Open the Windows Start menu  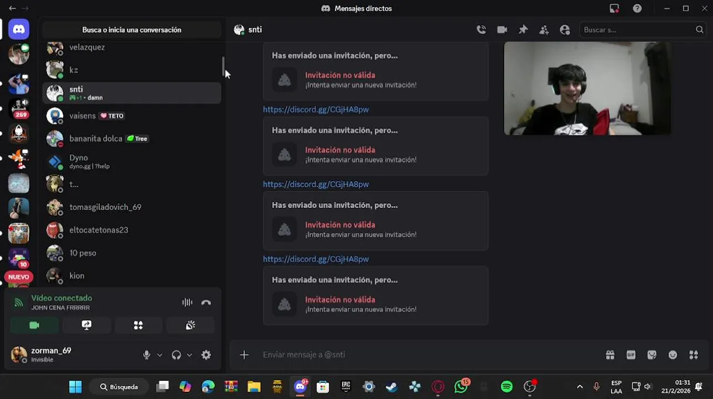pyautogui.click(x=76, y=387)
